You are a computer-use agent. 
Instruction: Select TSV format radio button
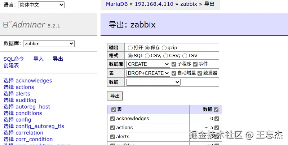pyautogui.click(x=185, y=56)
